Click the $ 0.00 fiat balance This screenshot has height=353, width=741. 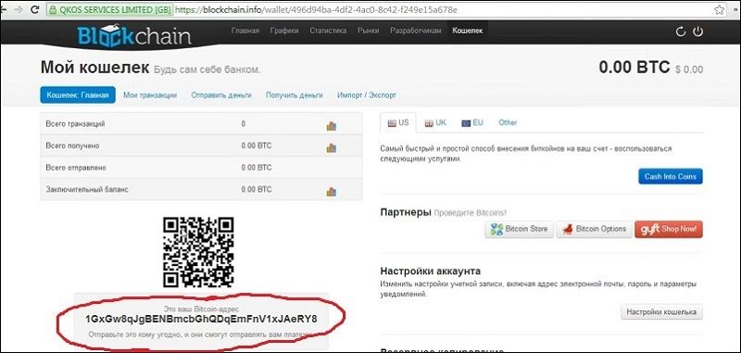(689, 69)
